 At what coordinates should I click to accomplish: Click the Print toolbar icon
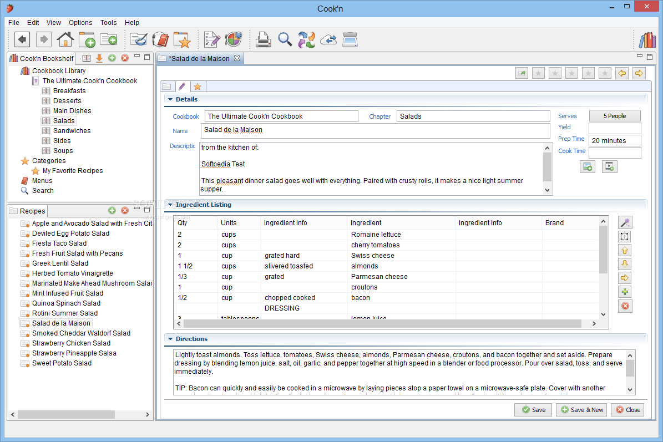coord(263,40)
